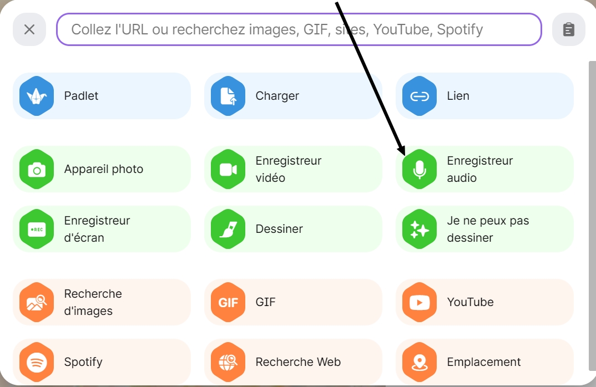
Task: Open the Enregistreur audio text label
Action: coord(479,169)
